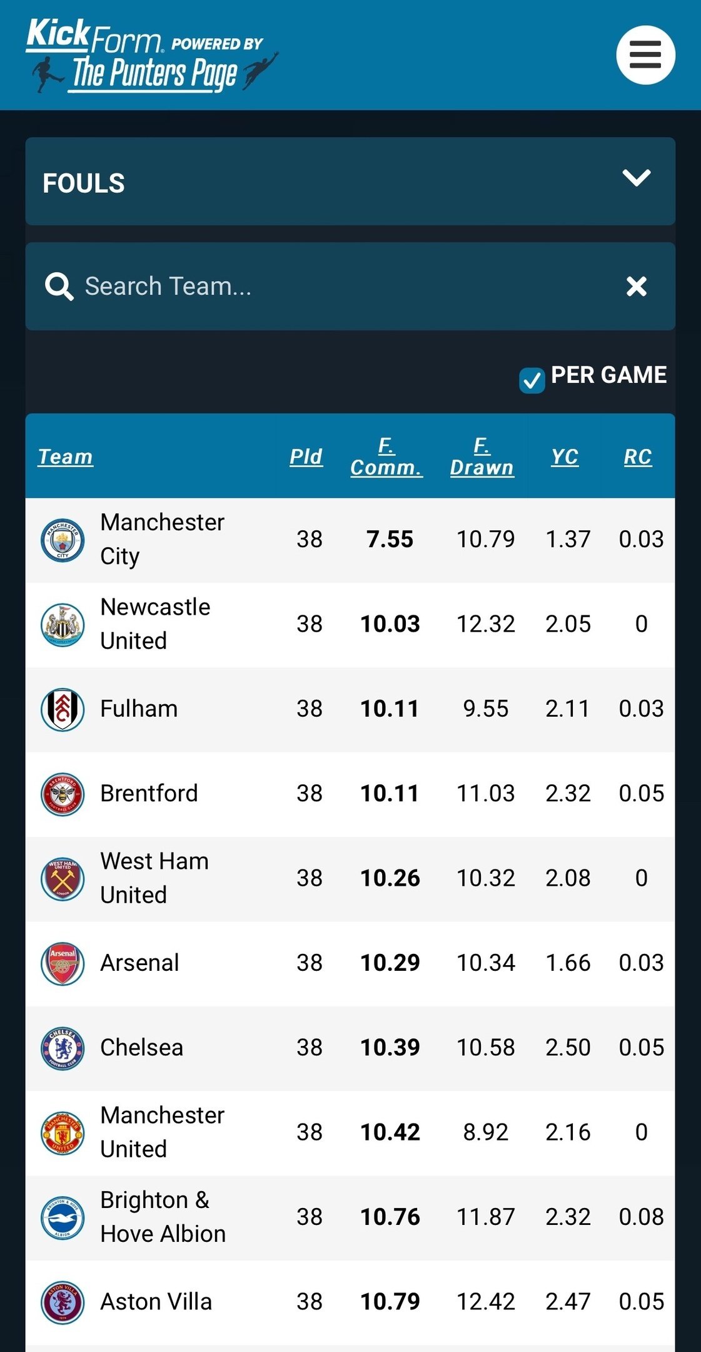Image resolution: width=701 pixels, height=1352 pixels.
Task: Click the Arsenal club crest
Action: pos(63,963)
